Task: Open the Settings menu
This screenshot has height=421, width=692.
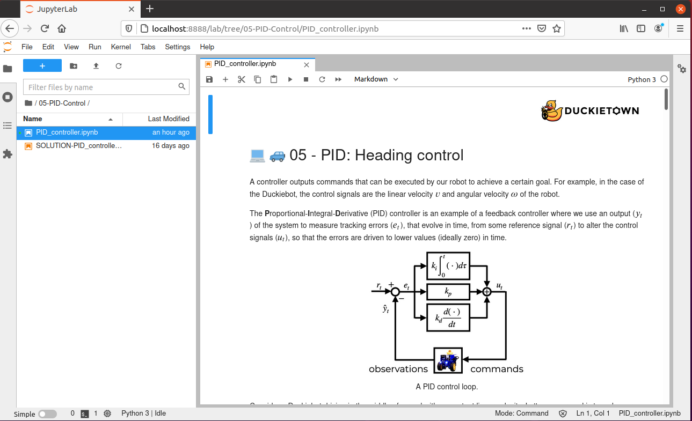Action: [178, 47]
